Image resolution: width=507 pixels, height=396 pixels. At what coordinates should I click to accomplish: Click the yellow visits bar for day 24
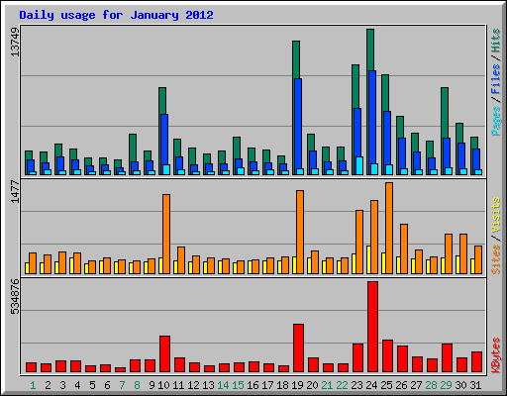[x=368, y=259]
